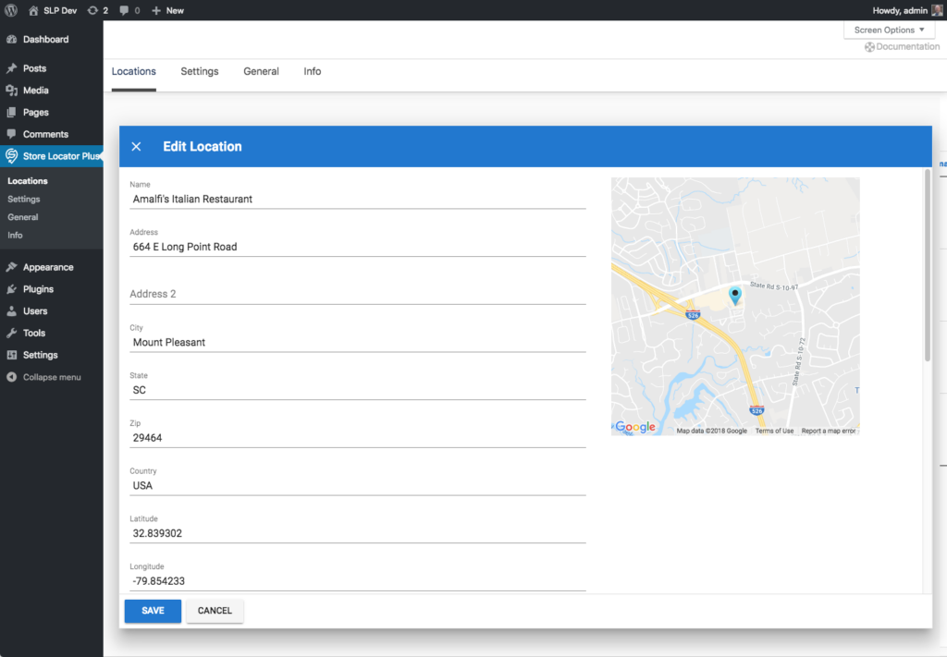Open Plugins from the sidebar
Viewport: 947px width, 657px height.
[x=38, y=289]
